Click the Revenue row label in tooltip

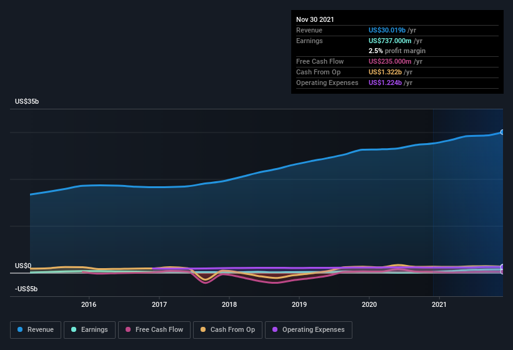[309, 30]
